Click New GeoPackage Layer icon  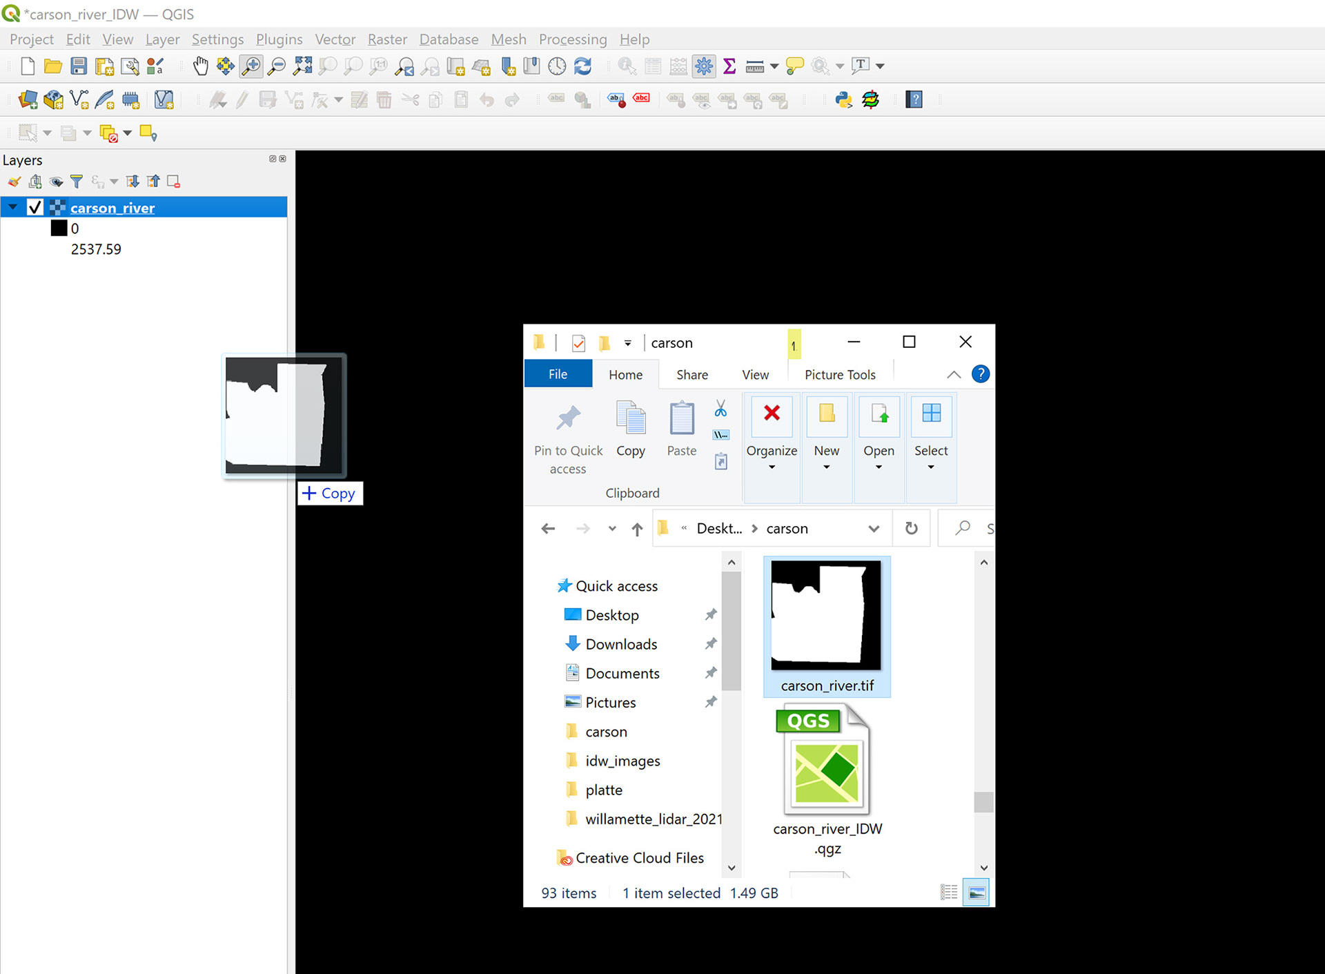pyautogui.click(x=53, y=99)
